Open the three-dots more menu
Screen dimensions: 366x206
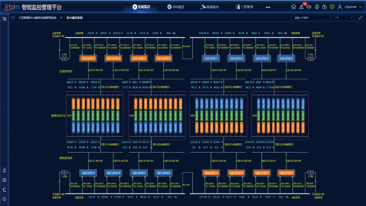tap(268, 7)
